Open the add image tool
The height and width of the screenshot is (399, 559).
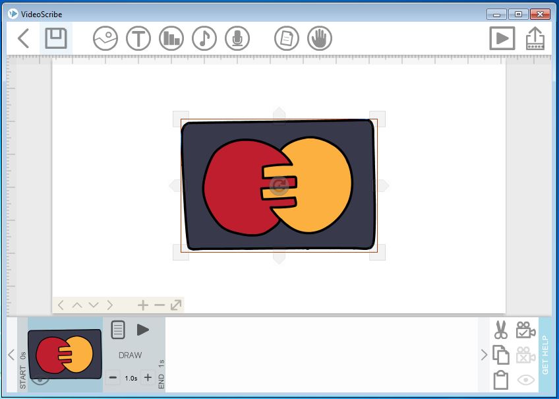click(x=104, y=38)
